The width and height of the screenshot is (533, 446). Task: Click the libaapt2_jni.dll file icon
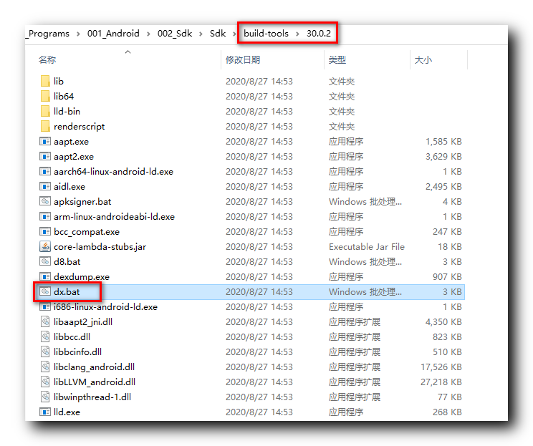click(x=45, y=321)
